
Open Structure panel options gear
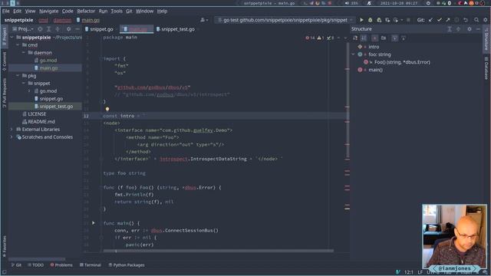click(469, 29)
